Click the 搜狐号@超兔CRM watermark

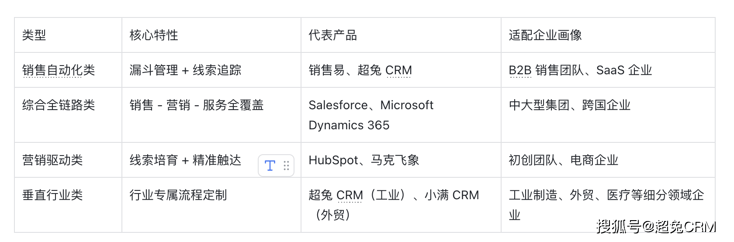[656, 227]
